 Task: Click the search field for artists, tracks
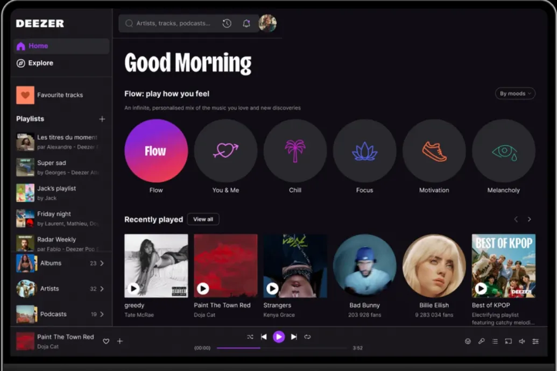[x=172, y=24]
